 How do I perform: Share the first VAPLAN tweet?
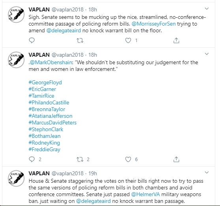click(x=176, y=40)
